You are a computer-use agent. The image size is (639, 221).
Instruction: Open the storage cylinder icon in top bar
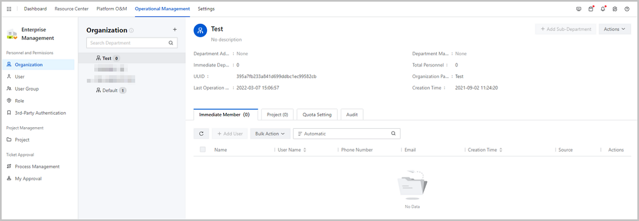[591, 9]
